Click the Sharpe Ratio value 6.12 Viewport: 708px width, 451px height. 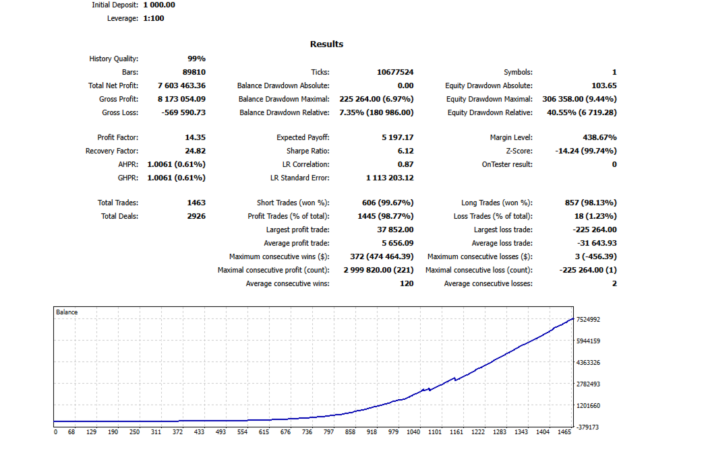[406, 151]
